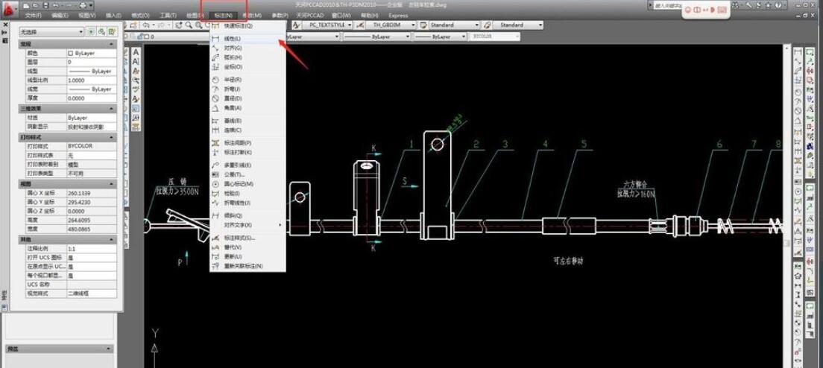This screenshot has width=823, height=368.
Task: Click the Save icon in quick access toolbar
Action: (x=46, y=5)
